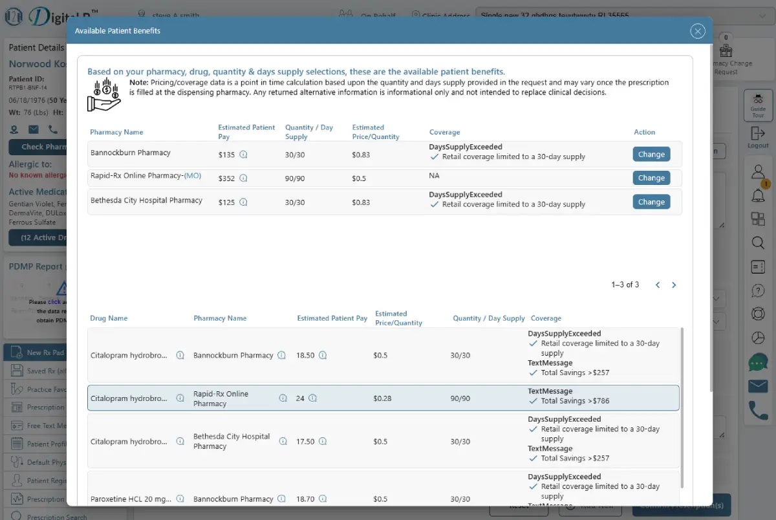Open the 12 Active Drugs button
Screen dimensions: 776x520
pos(38,237)
